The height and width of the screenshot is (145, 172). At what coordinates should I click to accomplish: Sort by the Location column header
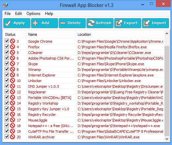[120, 34]
